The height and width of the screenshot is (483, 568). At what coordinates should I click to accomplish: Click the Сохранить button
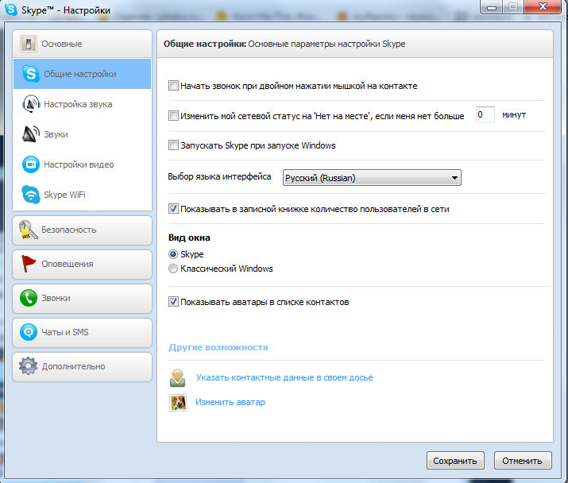tap(455, 461)
